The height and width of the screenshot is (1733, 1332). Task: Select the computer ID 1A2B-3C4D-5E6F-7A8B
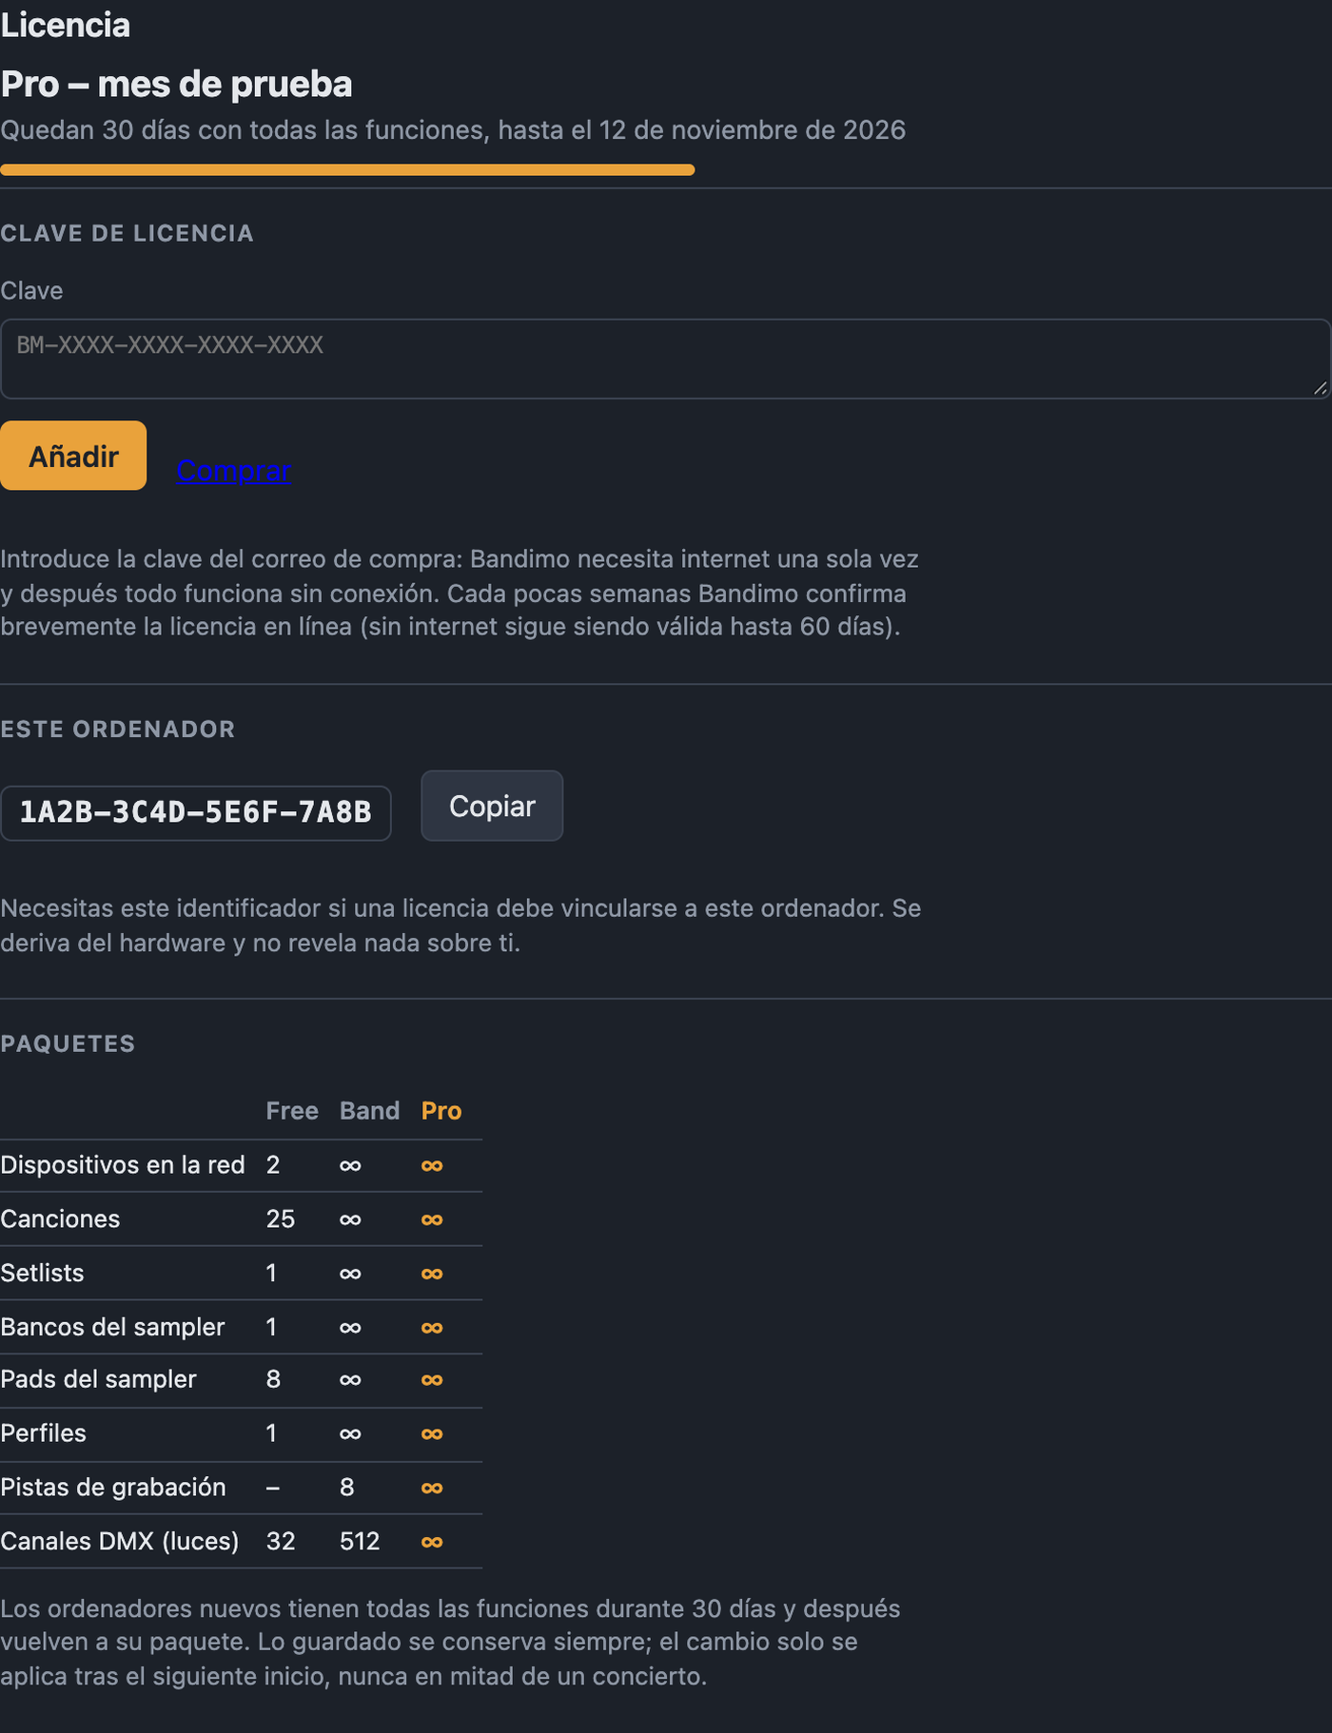coord(196,812)
